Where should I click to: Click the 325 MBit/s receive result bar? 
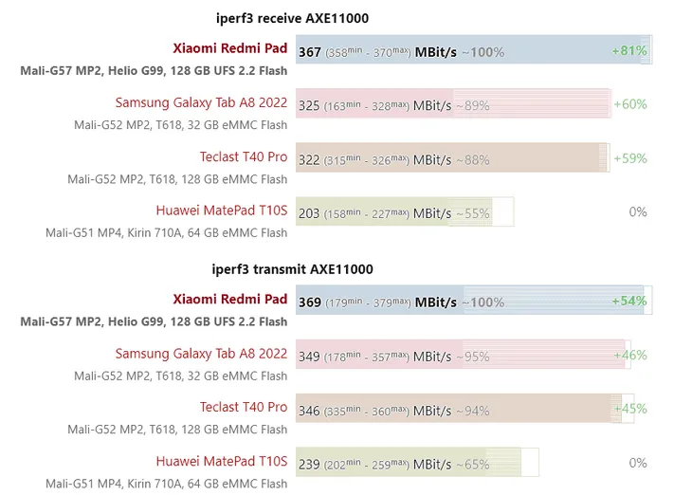[453, 105]
